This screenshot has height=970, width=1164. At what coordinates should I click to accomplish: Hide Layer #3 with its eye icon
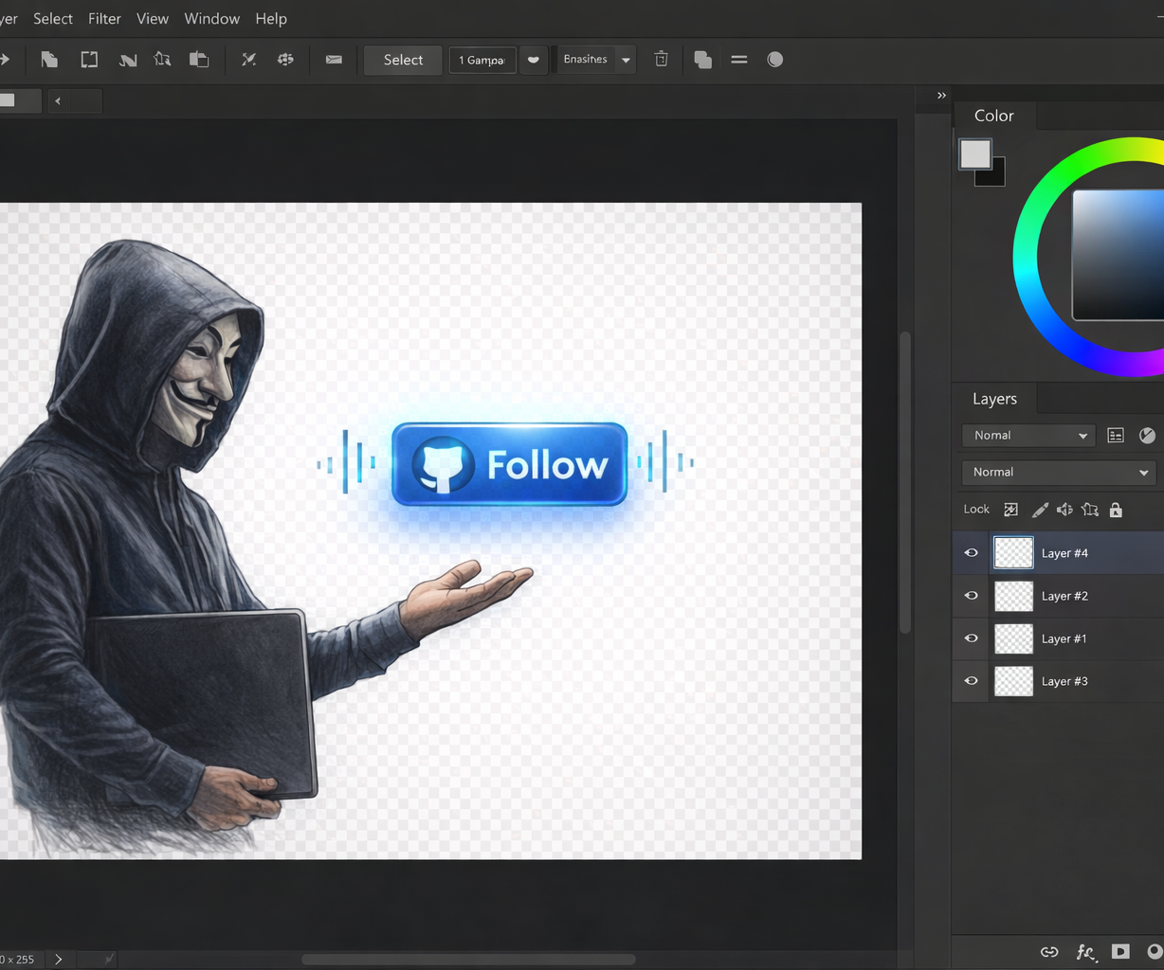pos(972,681)
